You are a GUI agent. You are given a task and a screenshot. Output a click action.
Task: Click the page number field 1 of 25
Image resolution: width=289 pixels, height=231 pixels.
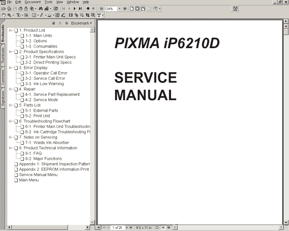(x=118, y=228)
